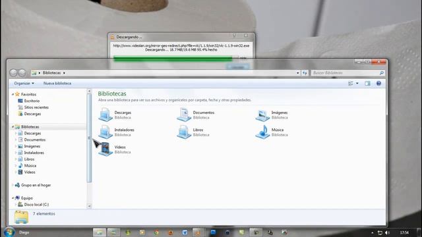Open the view options dropdown arrow
422x237 pixels.
tap(357, 84)
